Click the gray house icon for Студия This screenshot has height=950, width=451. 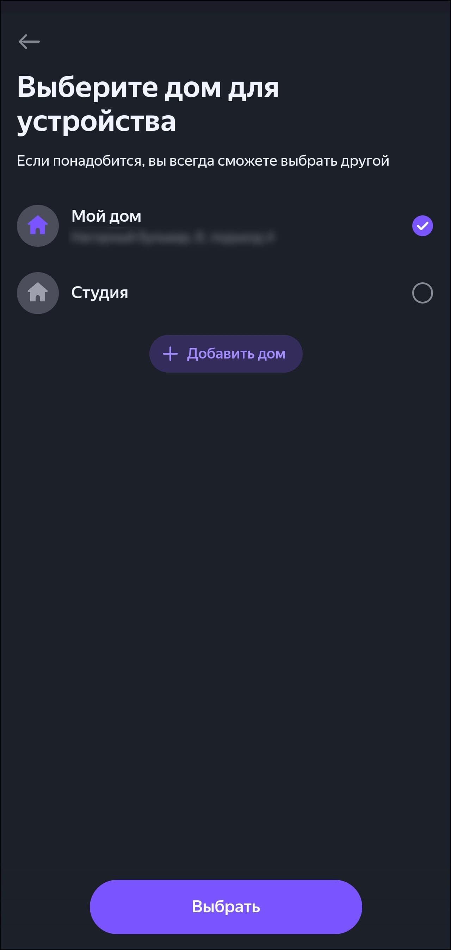point(38,293)
